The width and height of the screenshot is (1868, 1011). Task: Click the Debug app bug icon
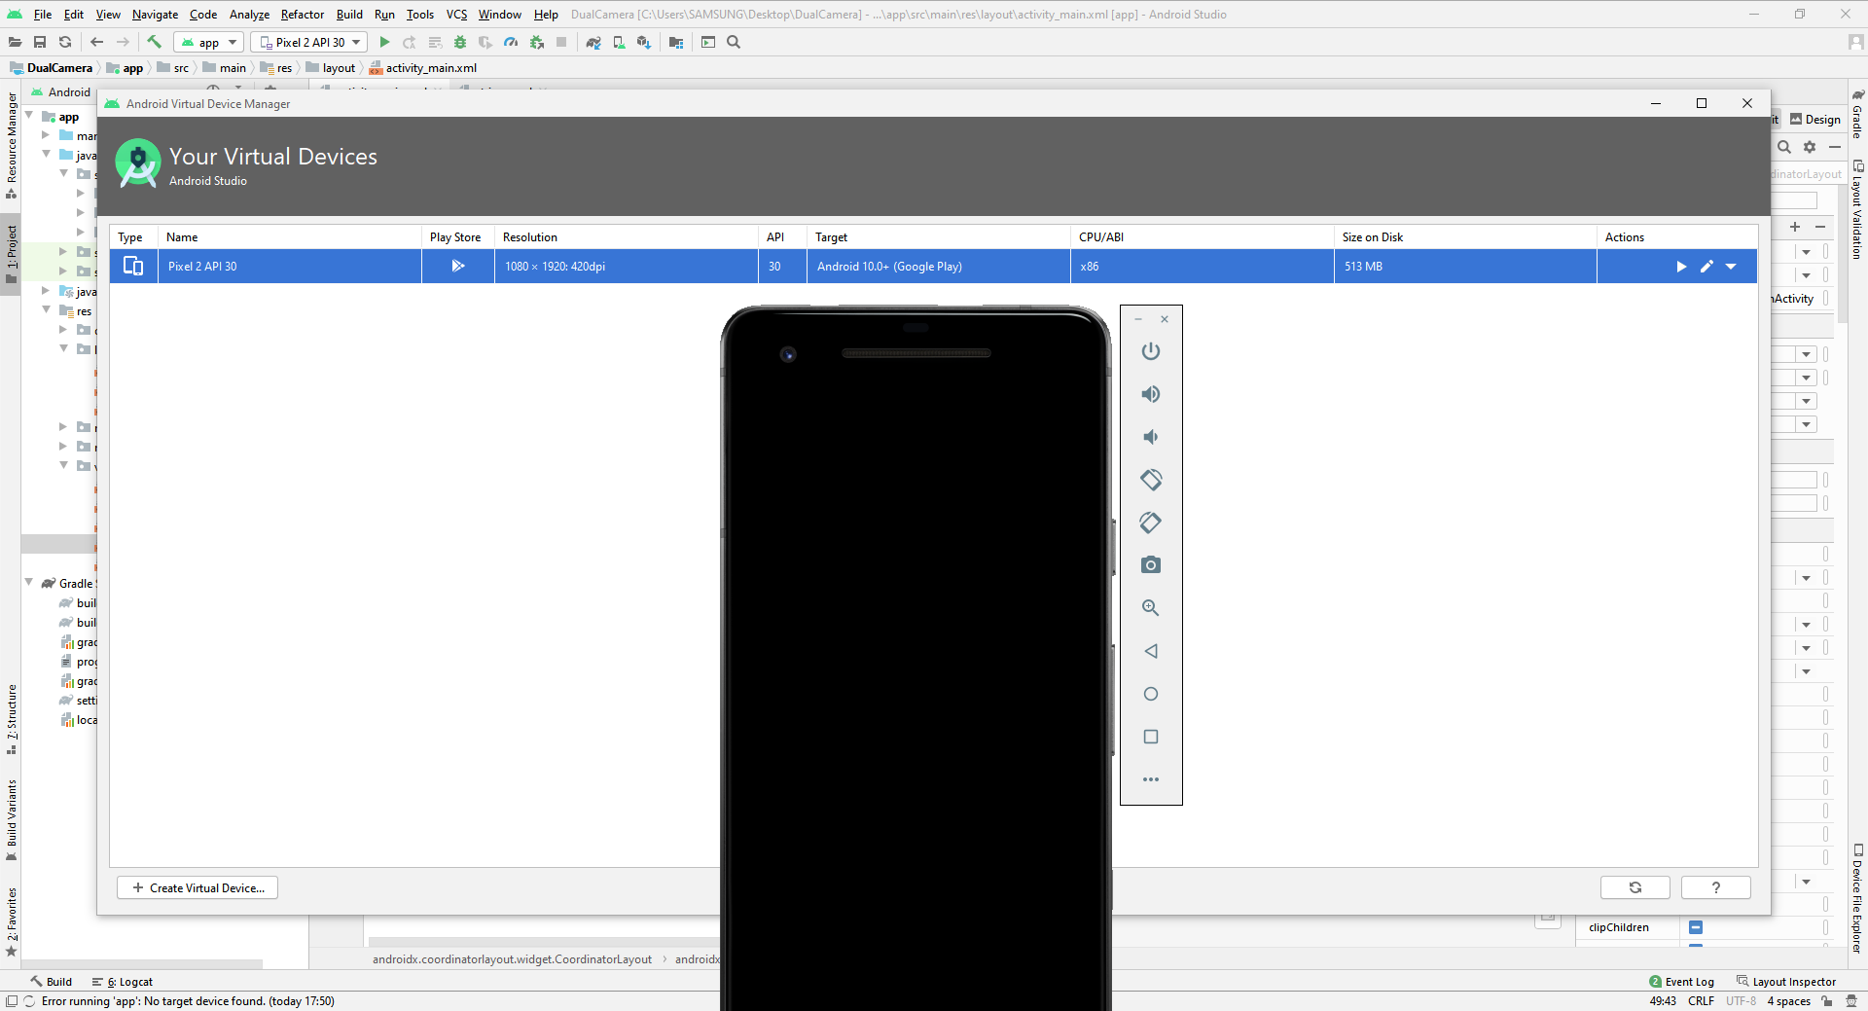tap(460, 42)
